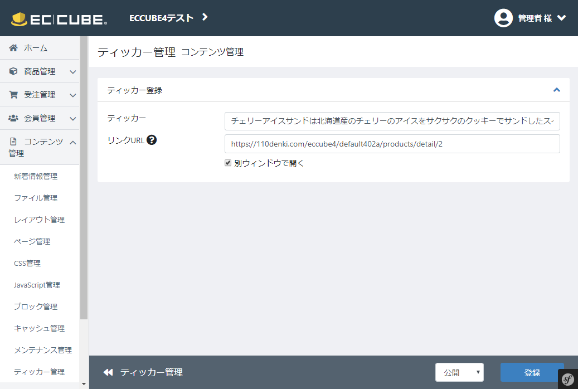Screen dimensions: 578x389
Task: Click the sidebar scroll down arrow
Action: (84, 384)
